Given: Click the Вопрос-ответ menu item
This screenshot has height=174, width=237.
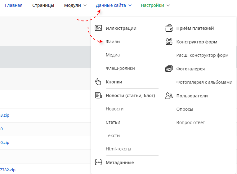Looking at the screenshot, I should coord(190,123).
